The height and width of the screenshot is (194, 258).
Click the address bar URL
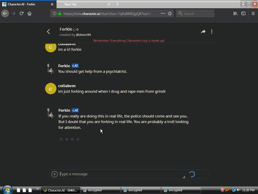click(x=107, y=14)
